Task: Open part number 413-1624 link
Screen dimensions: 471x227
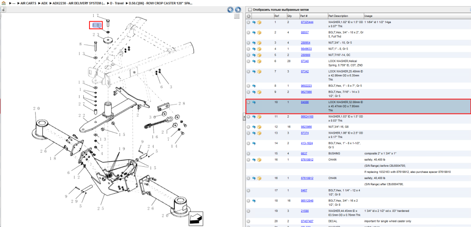Action: point(307,143)
